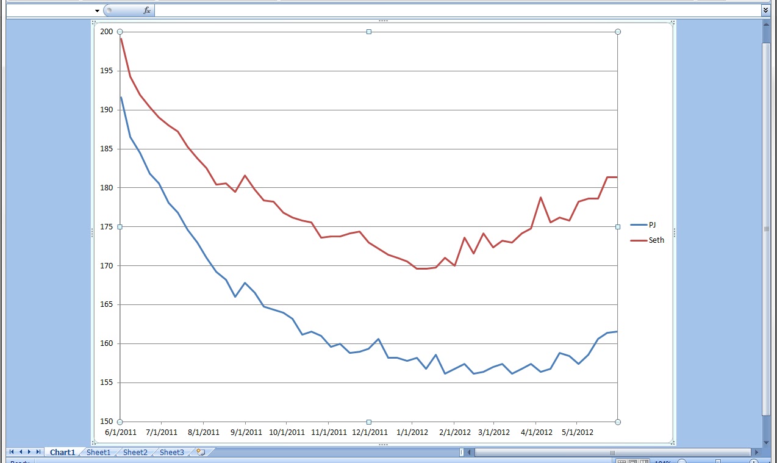
Task: Click the vertical scrollbar thumb
Action: pos(766,229)
